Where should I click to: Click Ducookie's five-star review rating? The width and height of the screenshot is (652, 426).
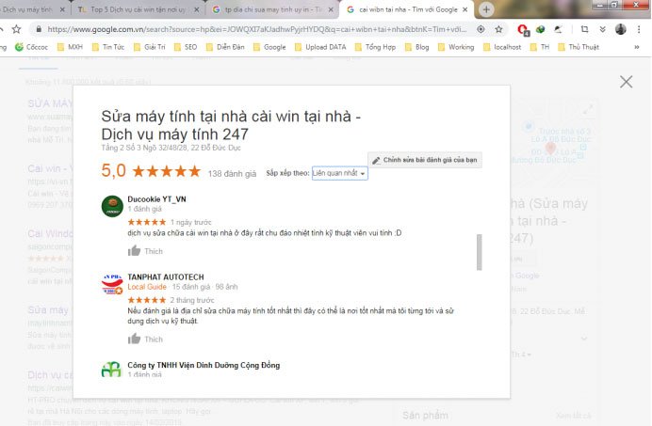(x=147, y=222)
